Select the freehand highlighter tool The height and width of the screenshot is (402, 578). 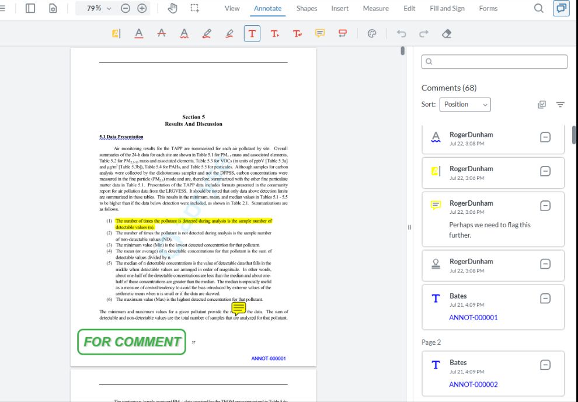click(x=229, y=33)
